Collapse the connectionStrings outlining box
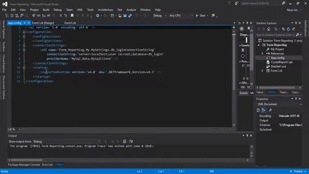 (24, 45)
